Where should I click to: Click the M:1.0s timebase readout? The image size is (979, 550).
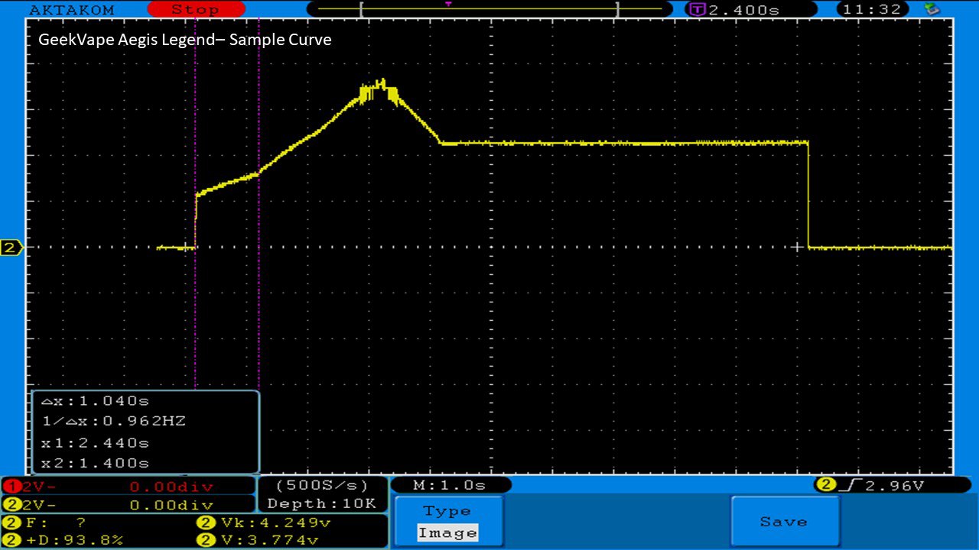(450, 485)
